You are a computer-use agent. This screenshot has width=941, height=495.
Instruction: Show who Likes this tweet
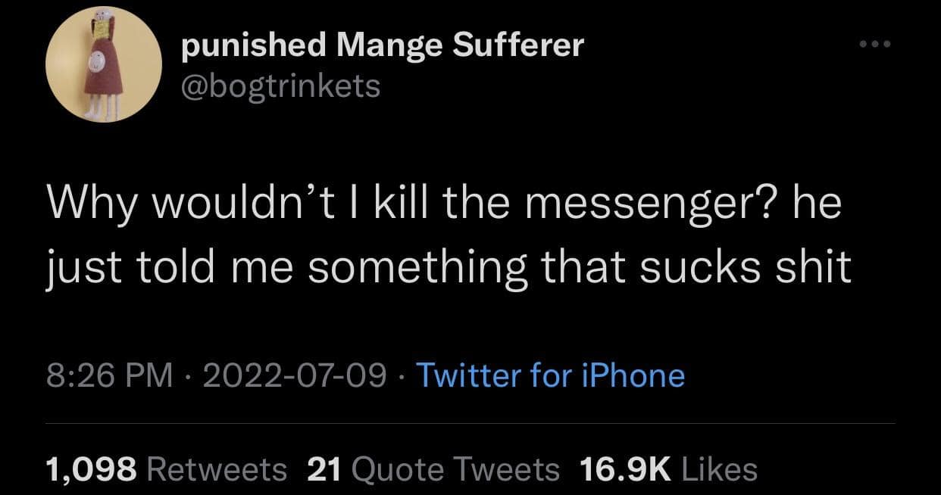click(x=720, y=469)
